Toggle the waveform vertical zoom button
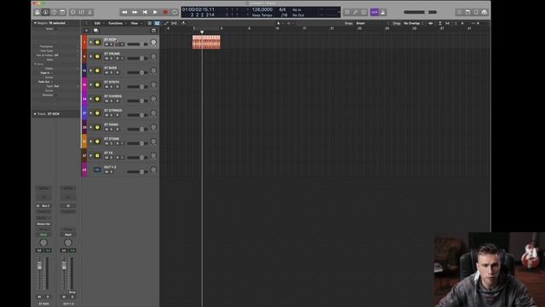 click(x=431, y=23)
